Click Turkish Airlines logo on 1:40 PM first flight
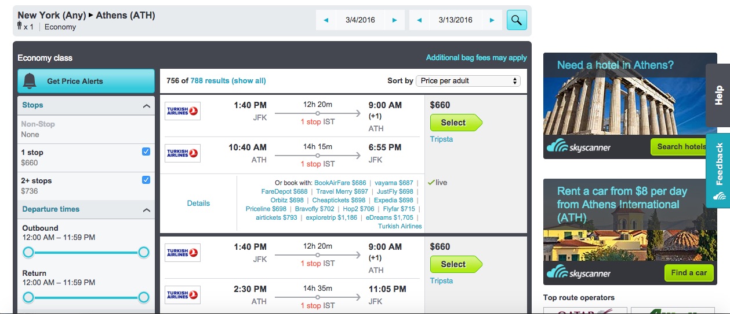Screen dimensions: 730x314 pos(183,111)
